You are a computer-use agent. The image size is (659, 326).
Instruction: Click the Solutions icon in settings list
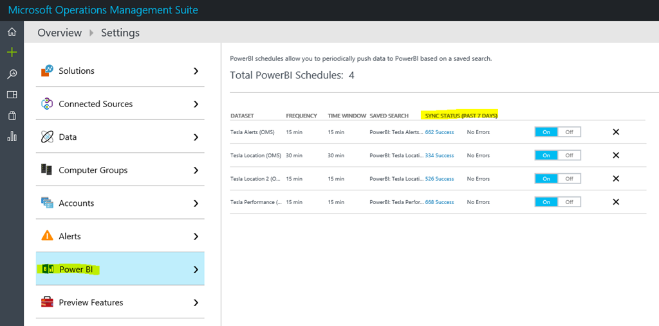coord(47,71)
